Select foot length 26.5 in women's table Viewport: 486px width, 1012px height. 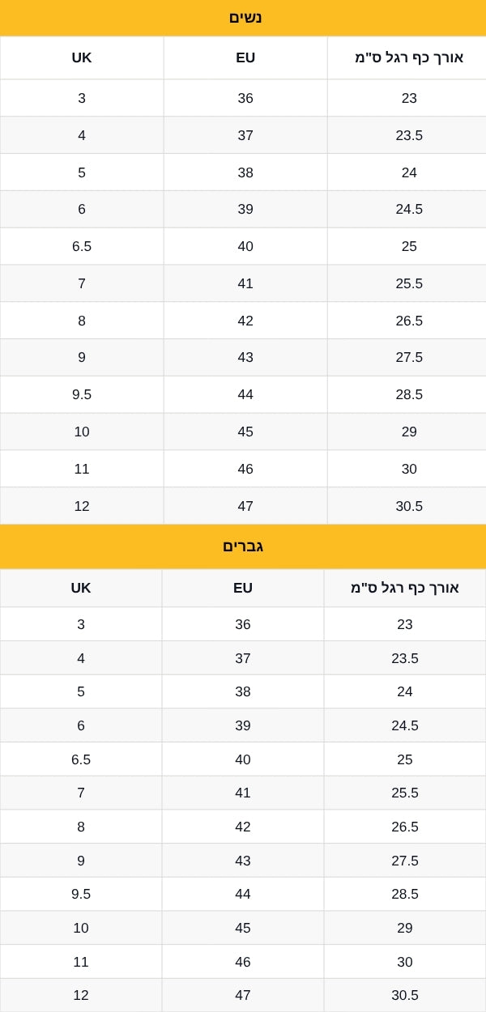pos(409,321)
